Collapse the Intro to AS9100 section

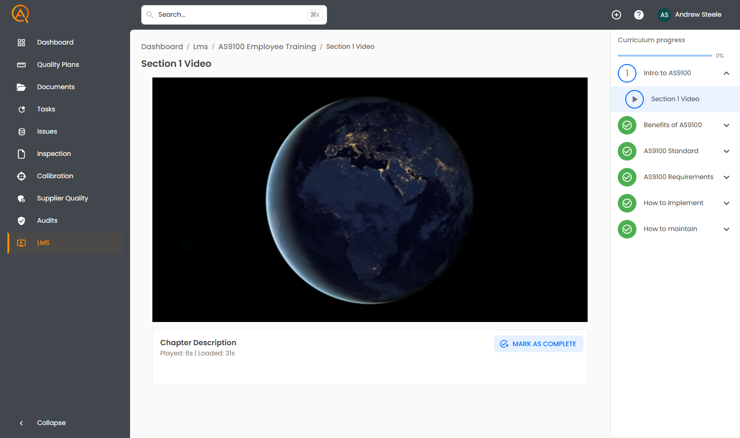(727, 73)
